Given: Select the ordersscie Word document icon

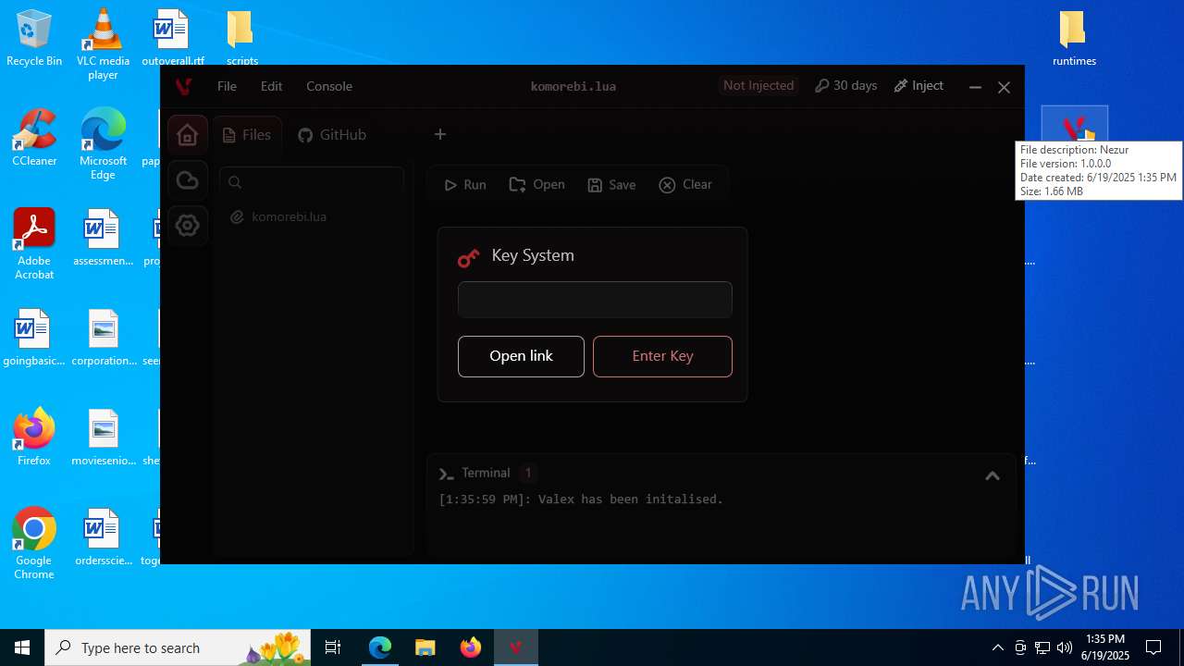Looking at the screenshot, I should 104,537.
